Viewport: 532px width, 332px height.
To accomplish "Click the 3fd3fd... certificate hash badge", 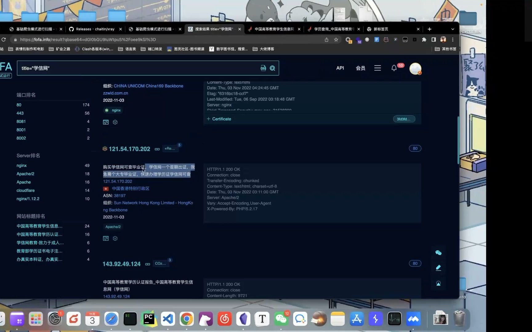I will coord(404,119).
